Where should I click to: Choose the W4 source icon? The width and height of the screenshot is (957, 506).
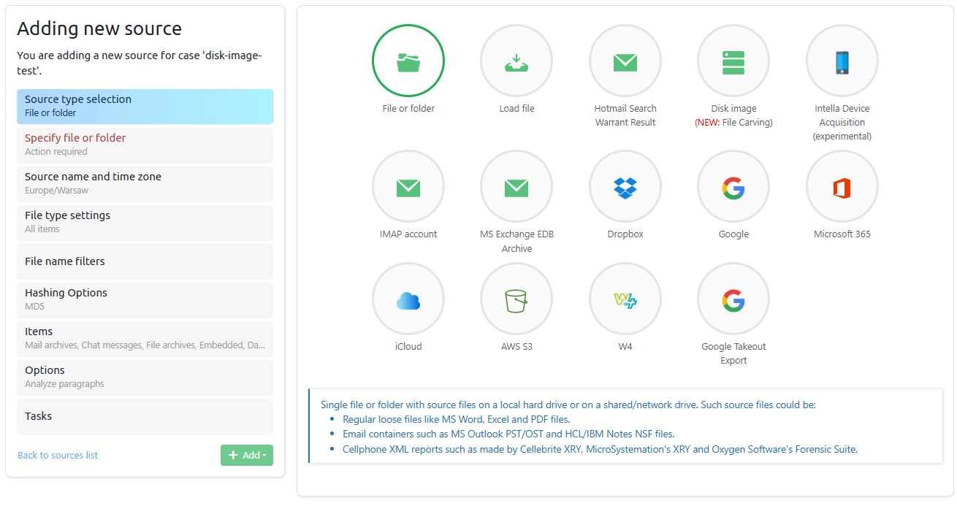click(x=625, y=299)
